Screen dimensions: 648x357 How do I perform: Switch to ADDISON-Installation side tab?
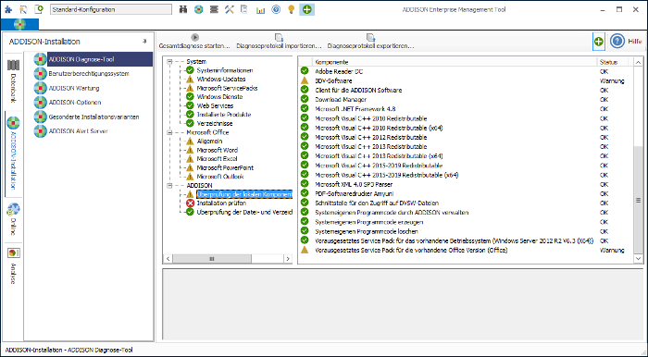13,154
